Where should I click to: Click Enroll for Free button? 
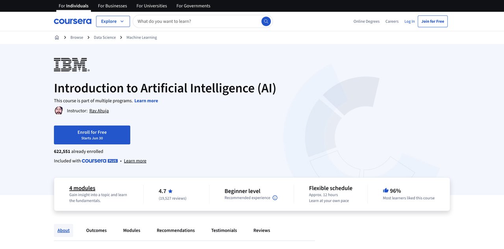coord(92,135)
